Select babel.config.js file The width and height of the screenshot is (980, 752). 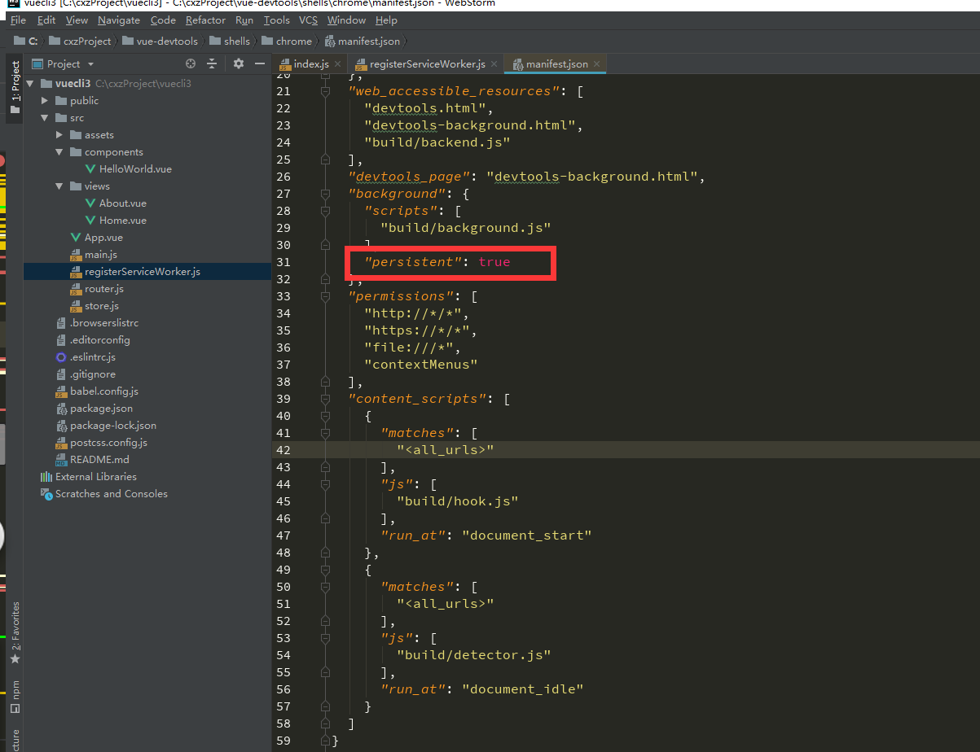click(x=104, y=391)
